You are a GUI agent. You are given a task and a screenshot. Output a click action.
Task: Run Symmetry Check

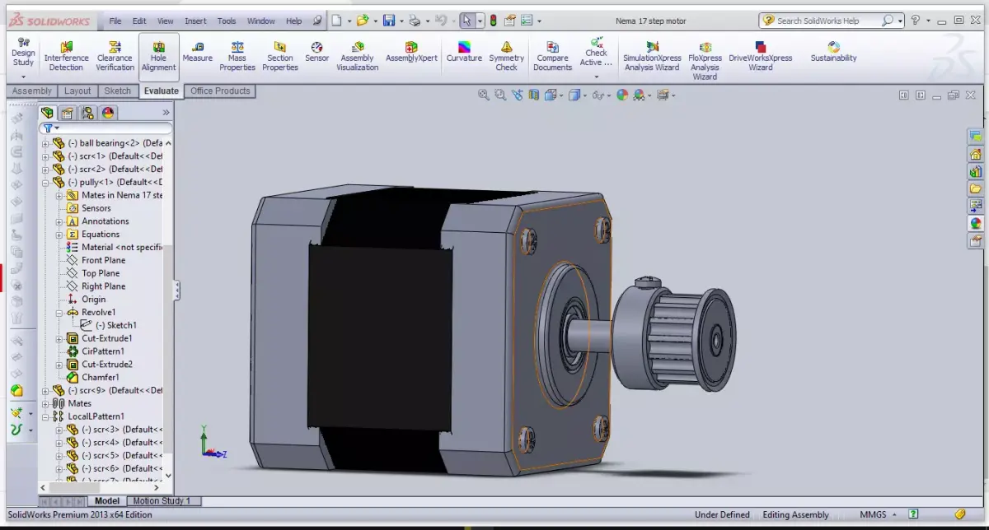click(x=506, y=55)
